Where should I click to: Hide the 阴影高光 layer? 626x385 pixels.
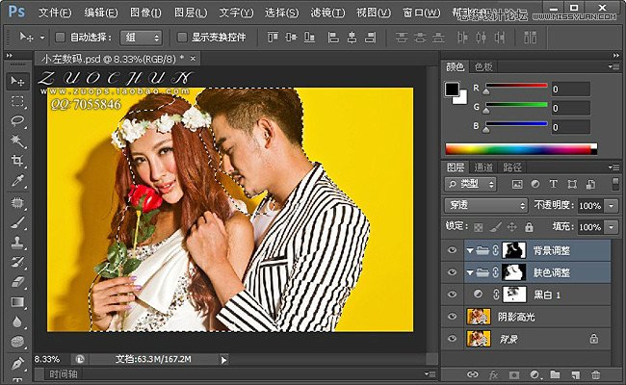(452, 317)
